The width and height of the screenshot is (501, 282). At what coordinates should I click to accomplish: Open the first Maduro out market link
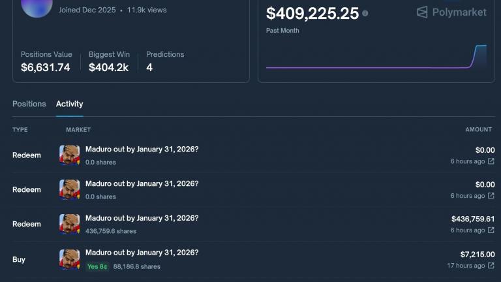point(142,149)
